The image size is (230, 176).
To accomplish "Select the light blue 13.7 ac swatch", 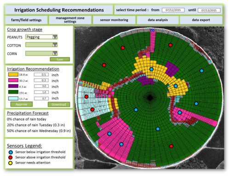I will [x=13, y=98].
